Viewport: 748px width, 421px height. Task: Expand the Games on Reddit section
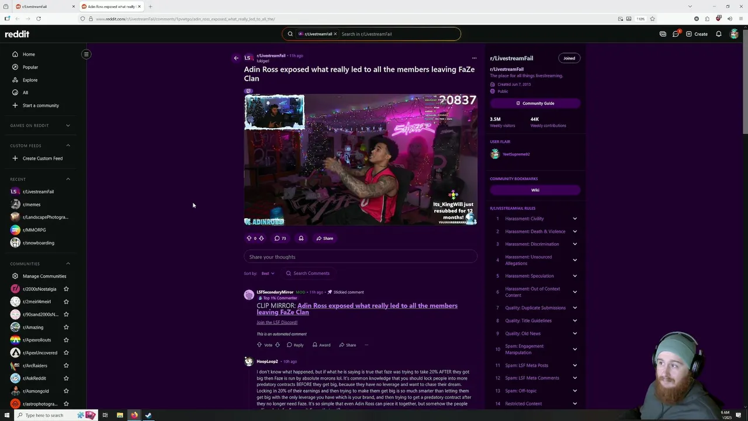coord(68,125)
